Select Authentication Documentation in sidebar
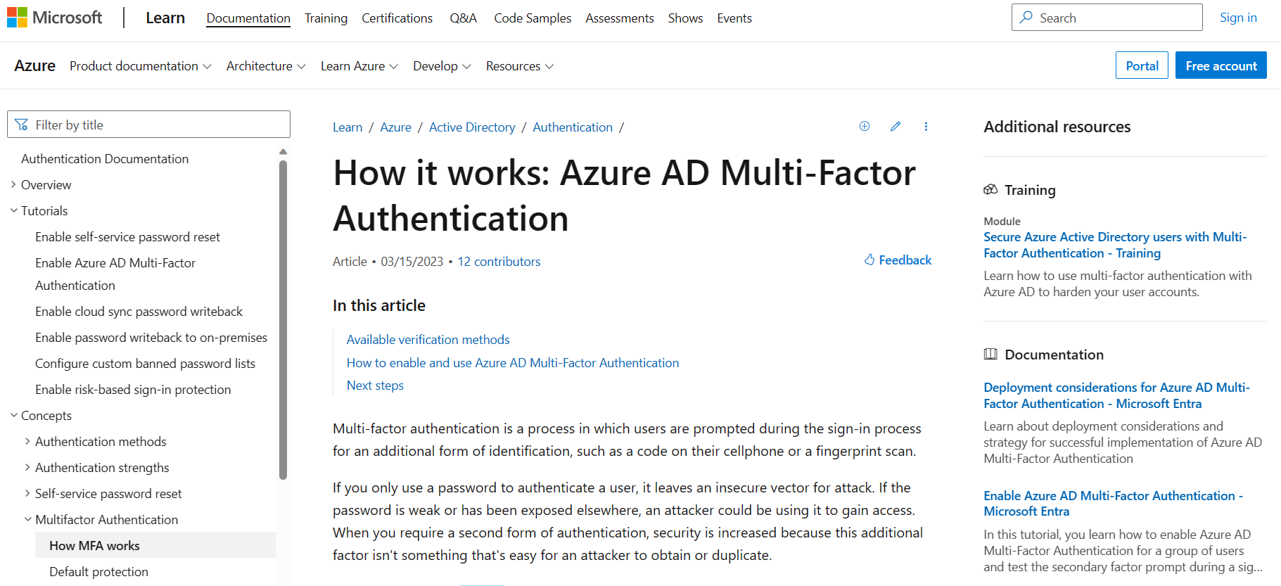Viewport: 1281px width, 586px height. pos(105,158)
